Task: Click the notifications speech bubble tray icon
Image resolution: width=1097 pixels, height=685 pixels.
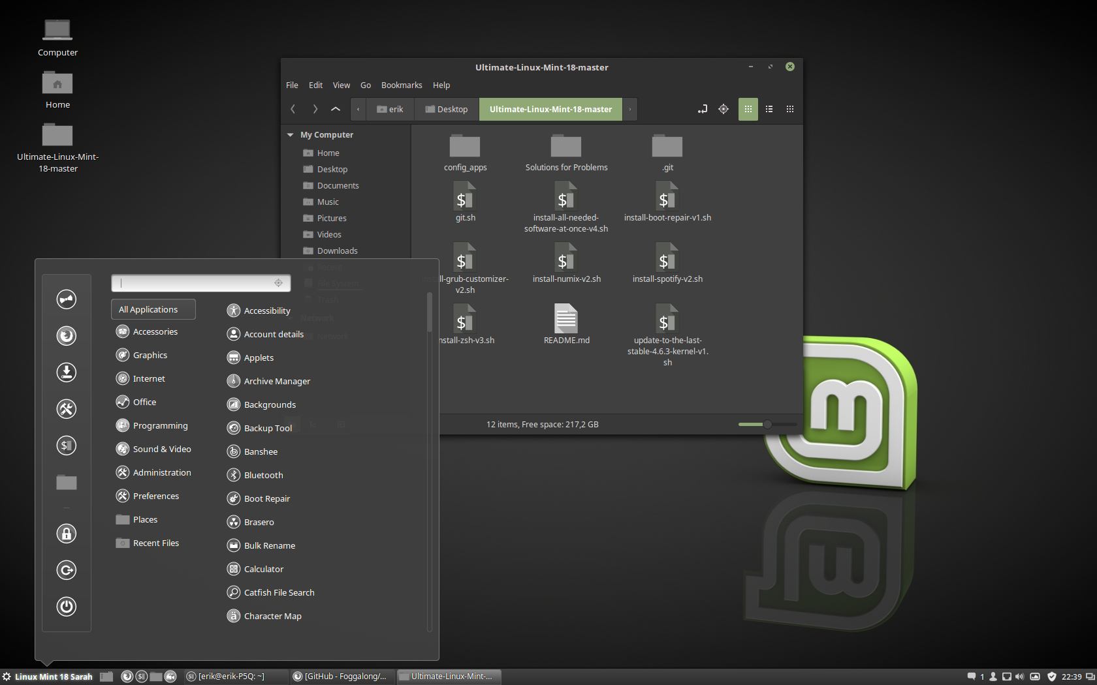Action: point(972,677)
